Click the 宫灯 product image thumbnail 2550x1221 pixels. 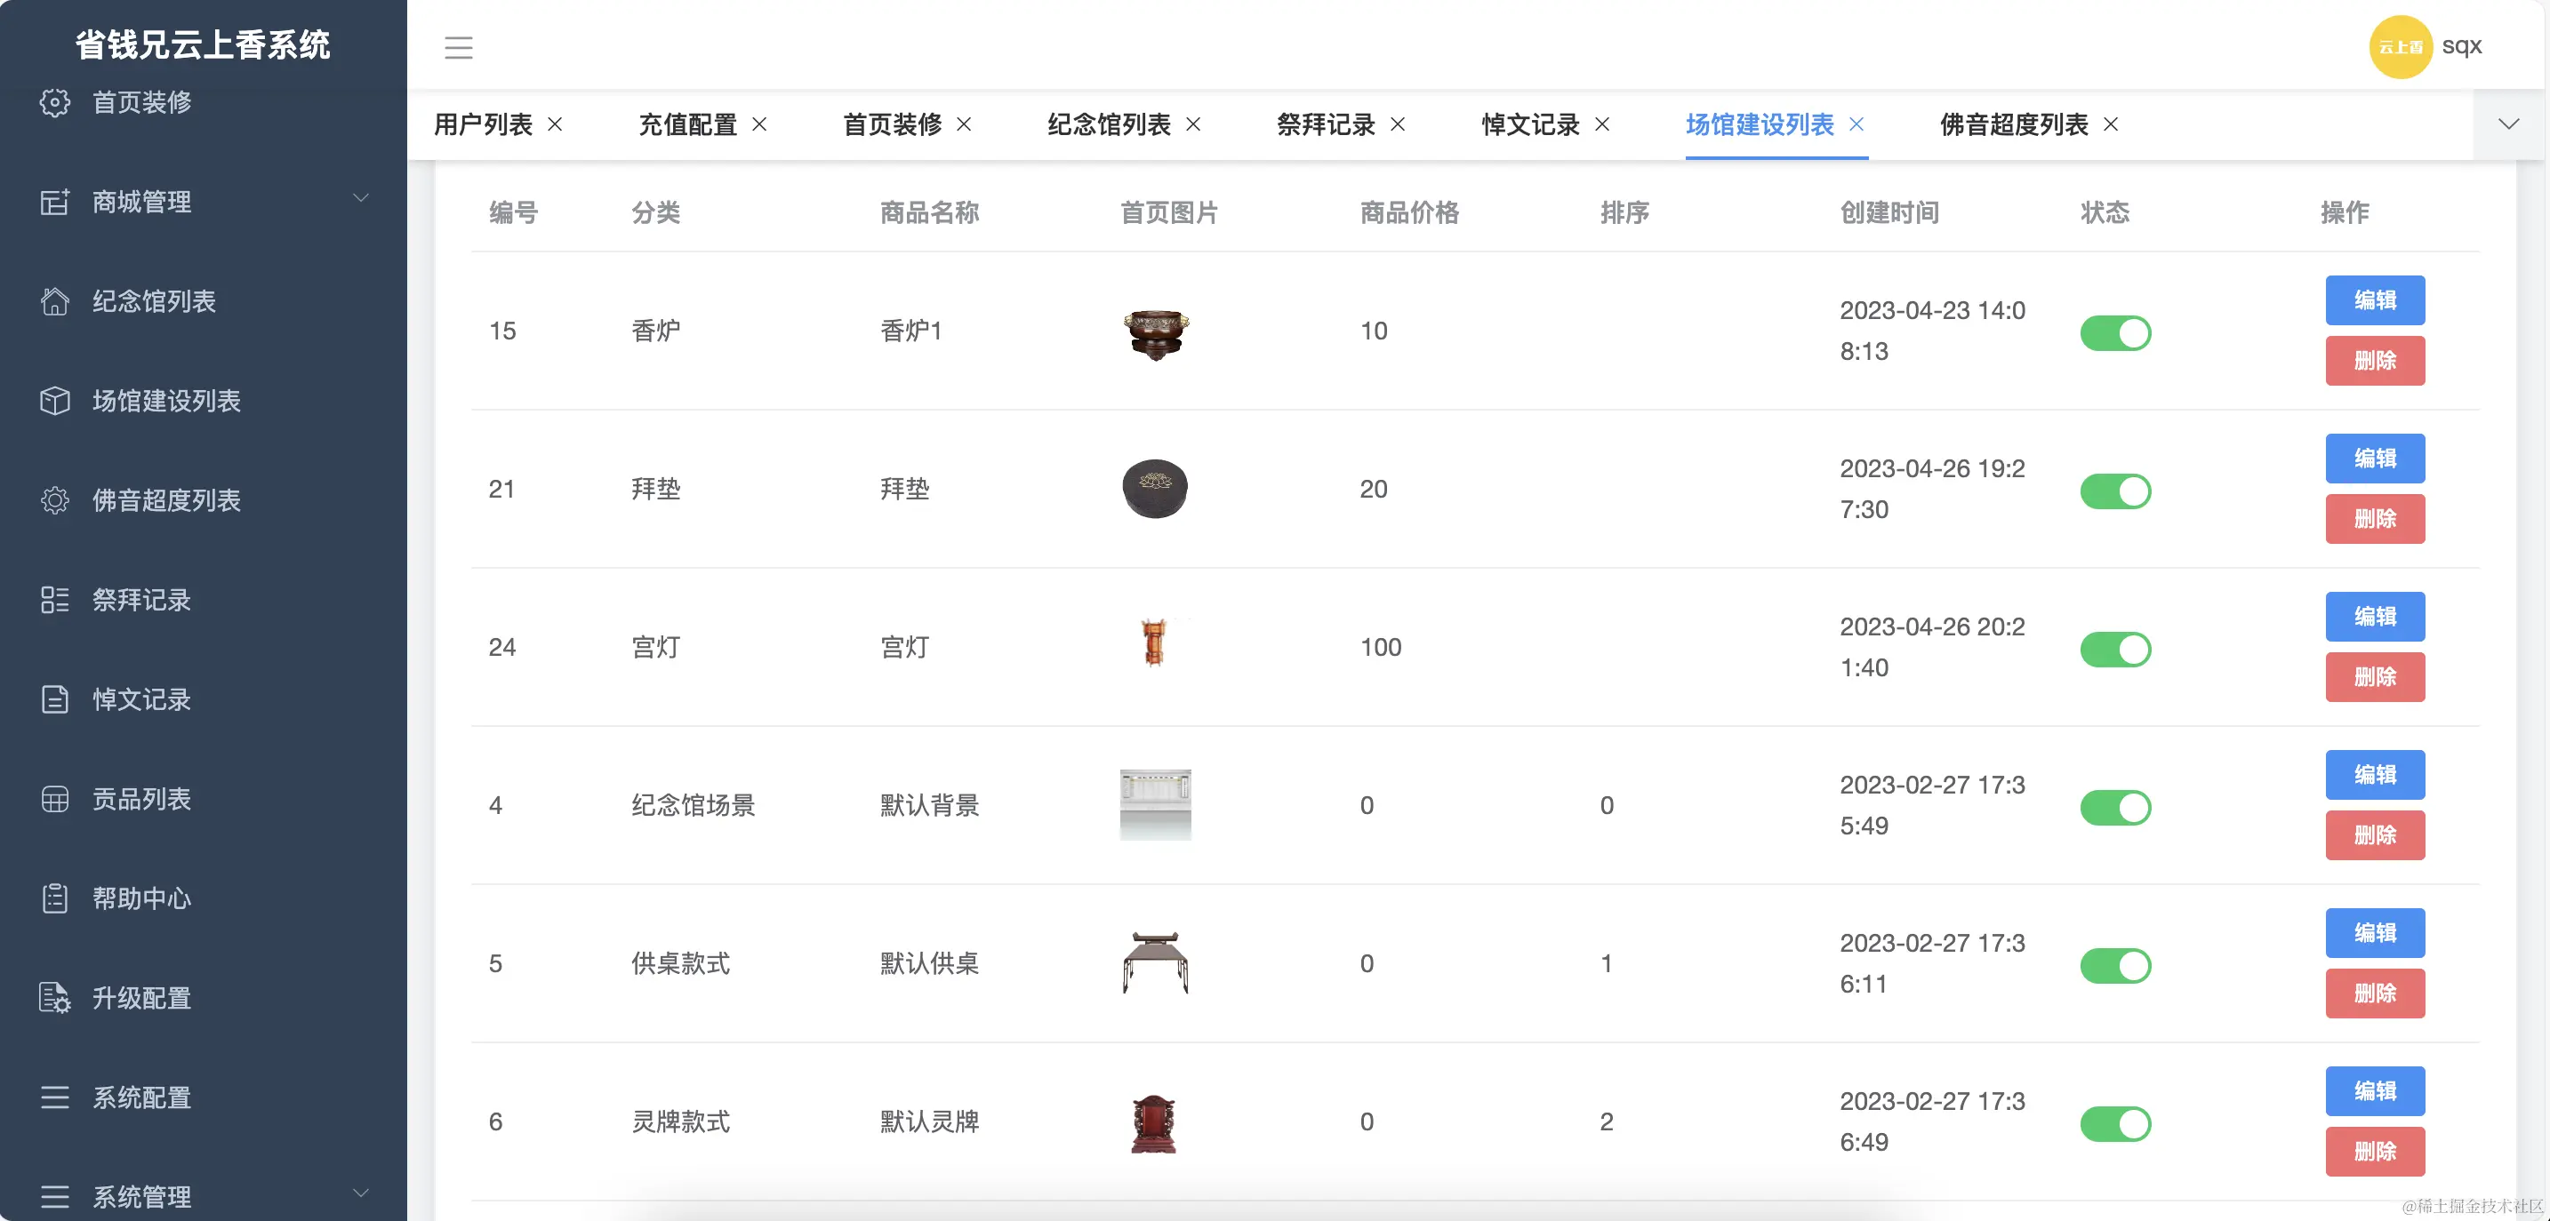click(1156, 645)
